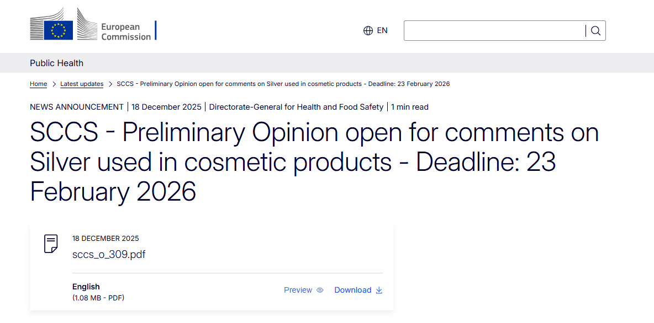Go to the Home breadcrumb link
Viewport: 654px width, 323px height.
click(39, 84)
